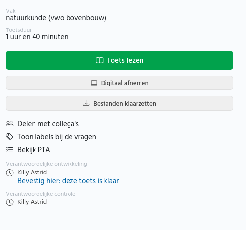This screenshot has height=230, width=246.
Task: Start Digitaal afnemen
Action: pos(119,83)
